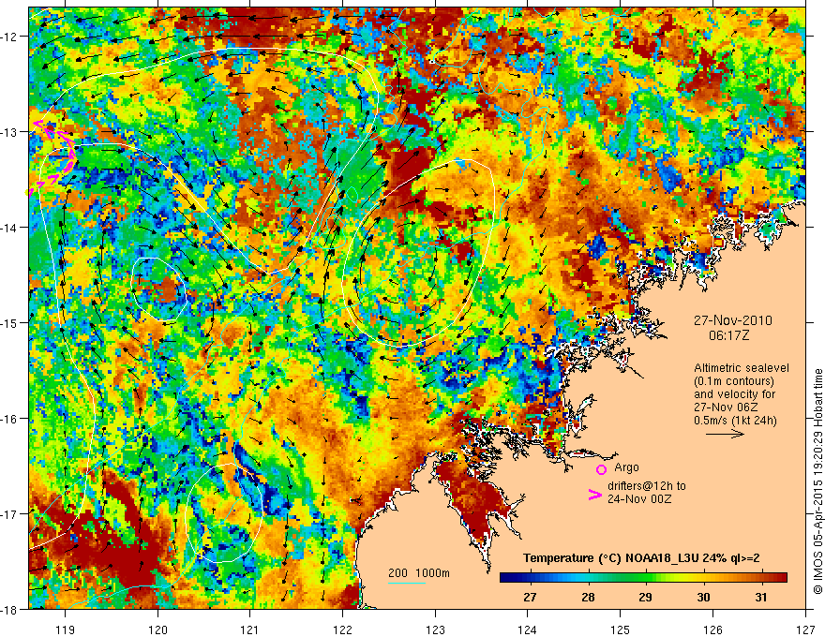The width and height of the screenshot is (825, 637).
Task: Click the longitude axis label '125'
Action: [620, 630]
